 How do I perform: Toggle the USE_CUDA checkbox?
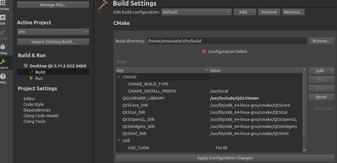[212, 148]
